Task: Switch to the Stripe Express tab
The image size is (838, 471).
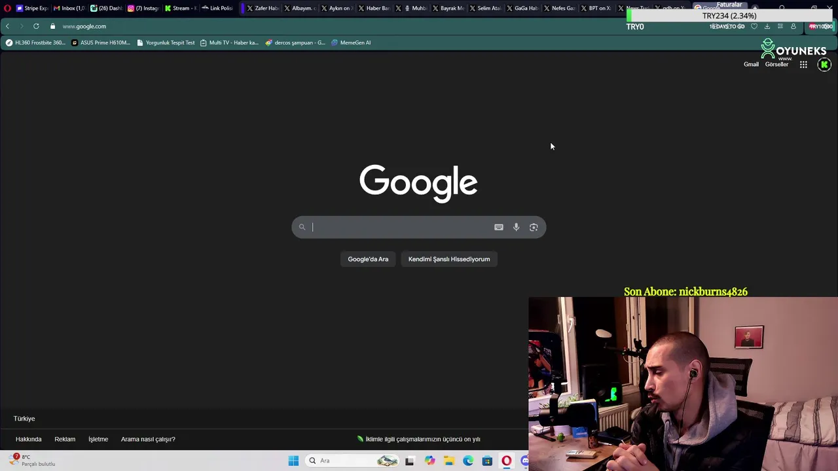Action: (33, 8)
